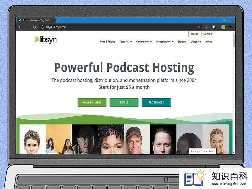Viewport: 252px width, 189px height.
Task: Click the top SIGN UP button
Action: pyautogui.click(x=208, y=34)
